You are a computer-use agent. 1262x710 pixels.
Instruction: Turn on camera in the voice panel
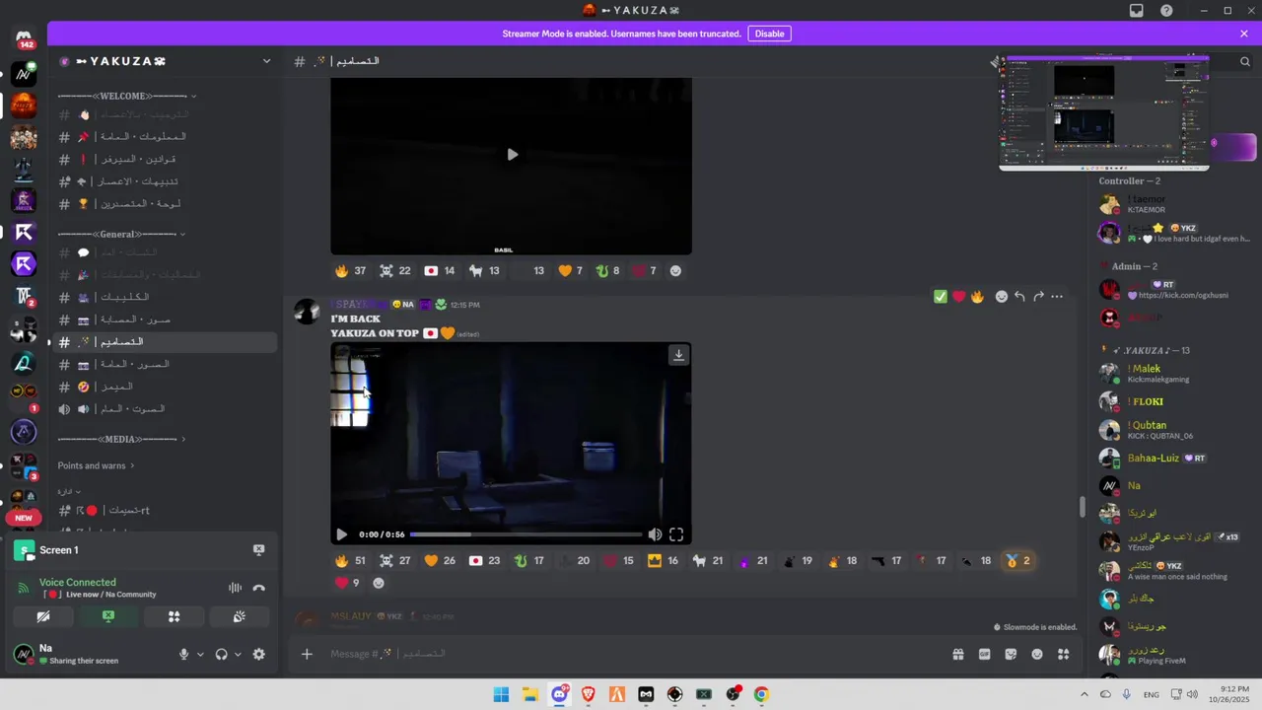[x=43, y=616]
